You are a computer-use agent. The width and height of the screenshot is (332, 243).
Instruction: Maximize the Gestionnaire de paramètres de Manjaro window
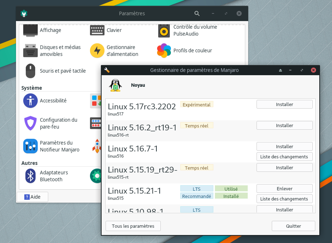pos(302,70)
